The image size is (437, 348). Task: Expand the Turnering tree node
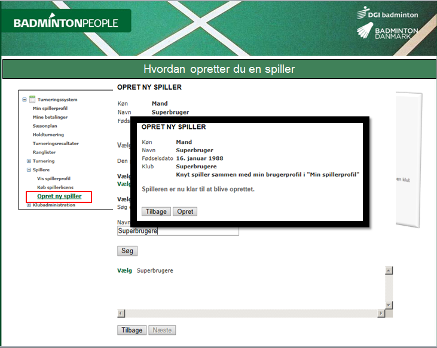(29, 161)
